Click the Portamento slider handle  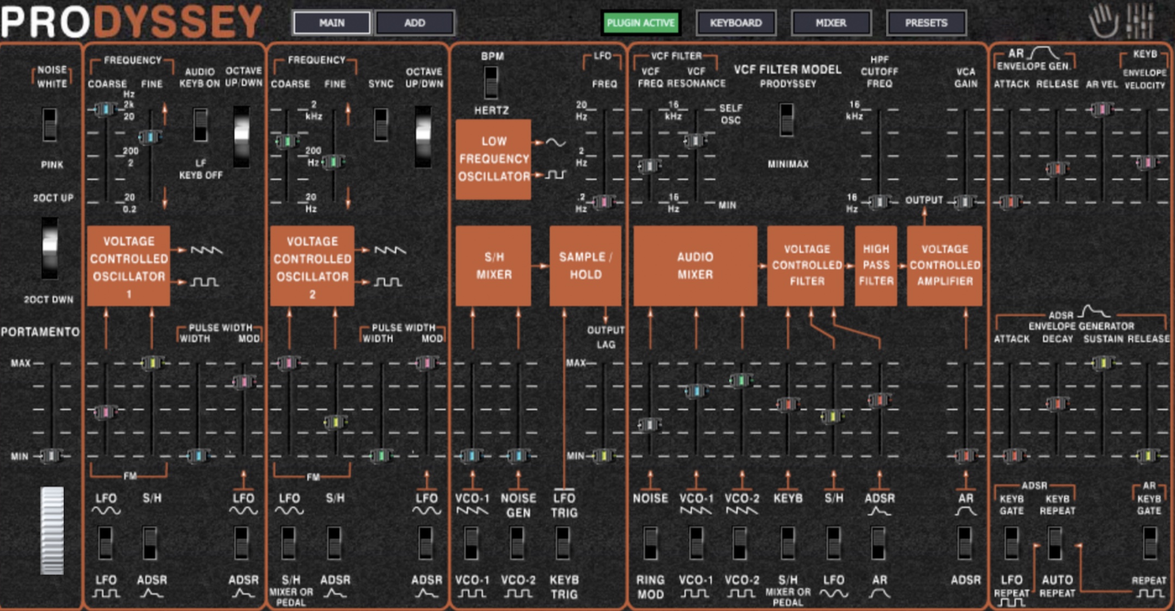(x=51, y=455)
